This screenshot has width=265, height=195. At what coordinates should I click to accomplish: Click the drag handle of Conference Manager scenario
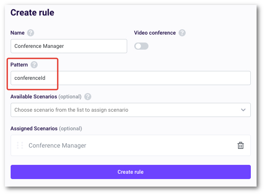[20, 145]
